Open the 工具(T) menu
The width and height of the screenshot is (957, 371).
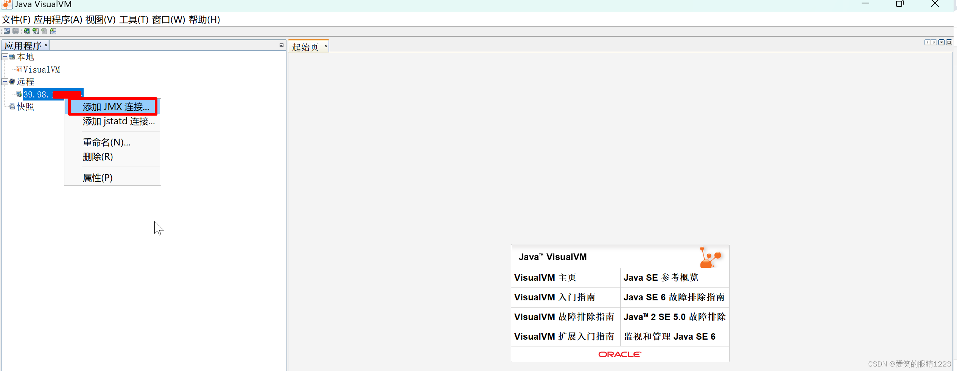[x=134, y=20]
